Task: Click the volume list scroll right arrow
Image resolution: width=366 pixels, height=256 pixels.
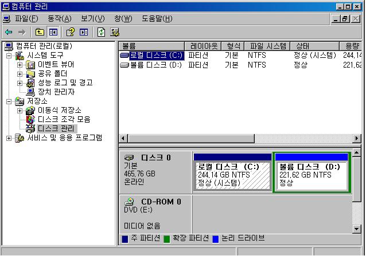Action: coord(356,139)
